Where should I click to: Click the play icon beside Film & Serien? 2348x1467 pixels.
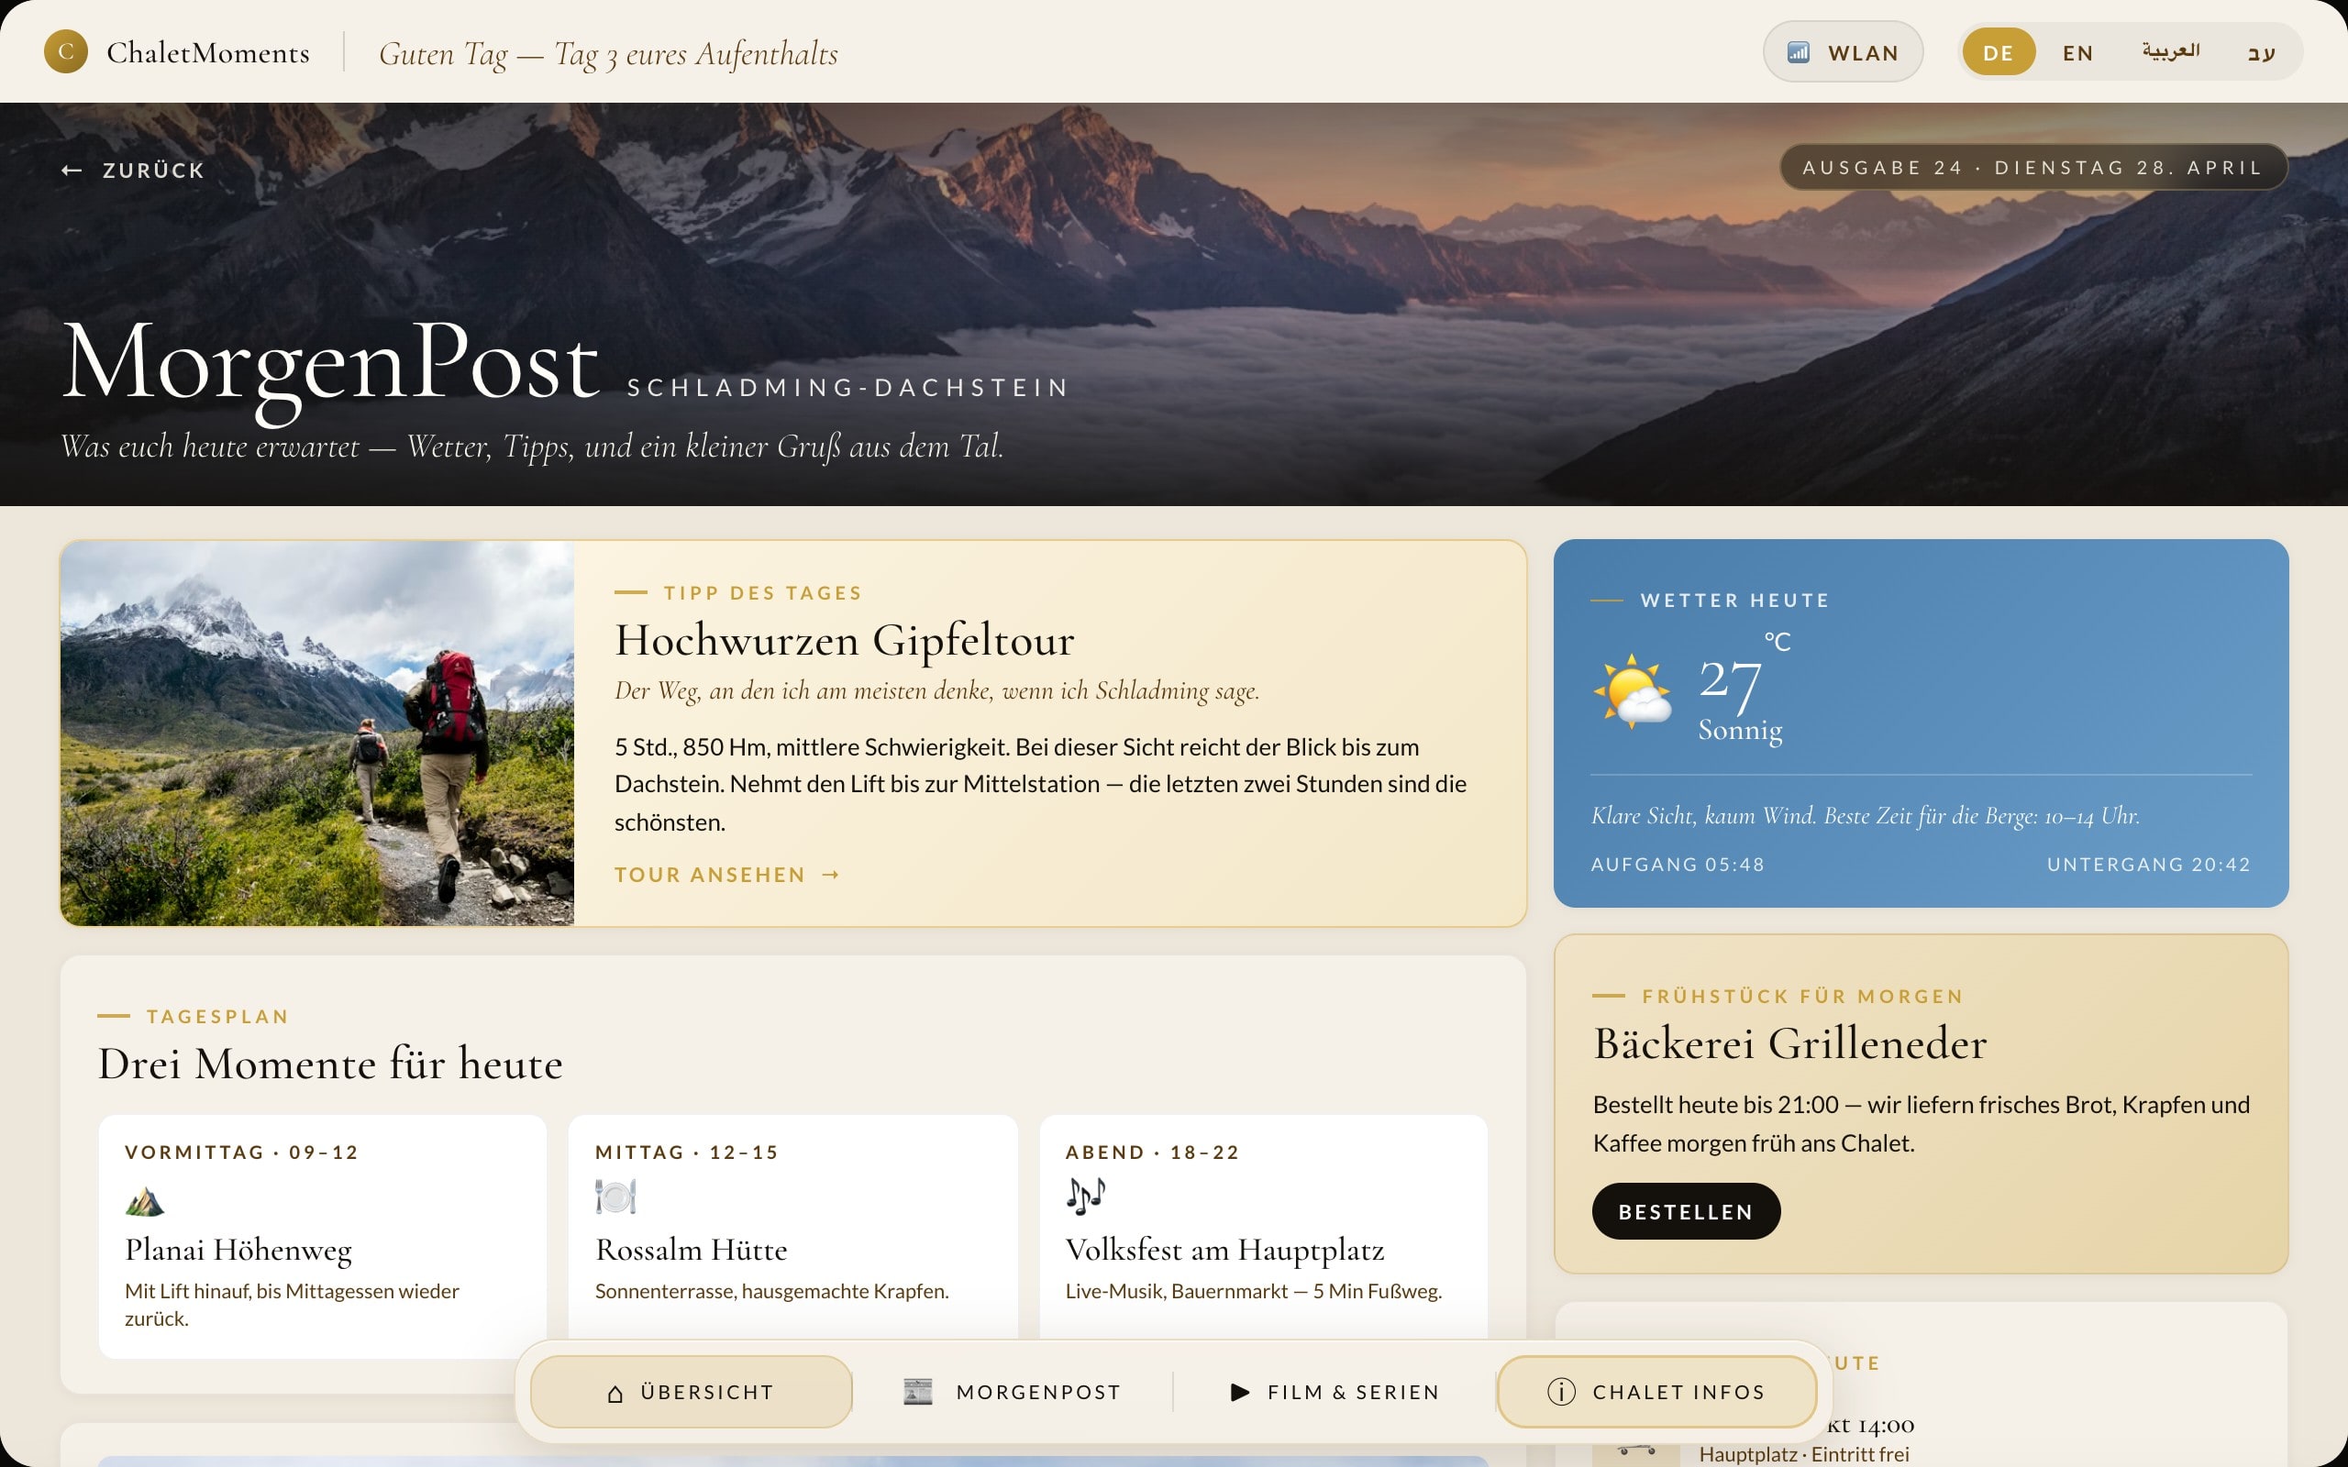pos(1240,1393)
